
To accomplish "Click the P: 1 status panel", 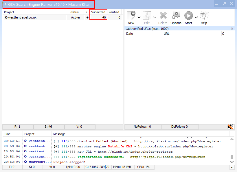I will click(18, 127).
